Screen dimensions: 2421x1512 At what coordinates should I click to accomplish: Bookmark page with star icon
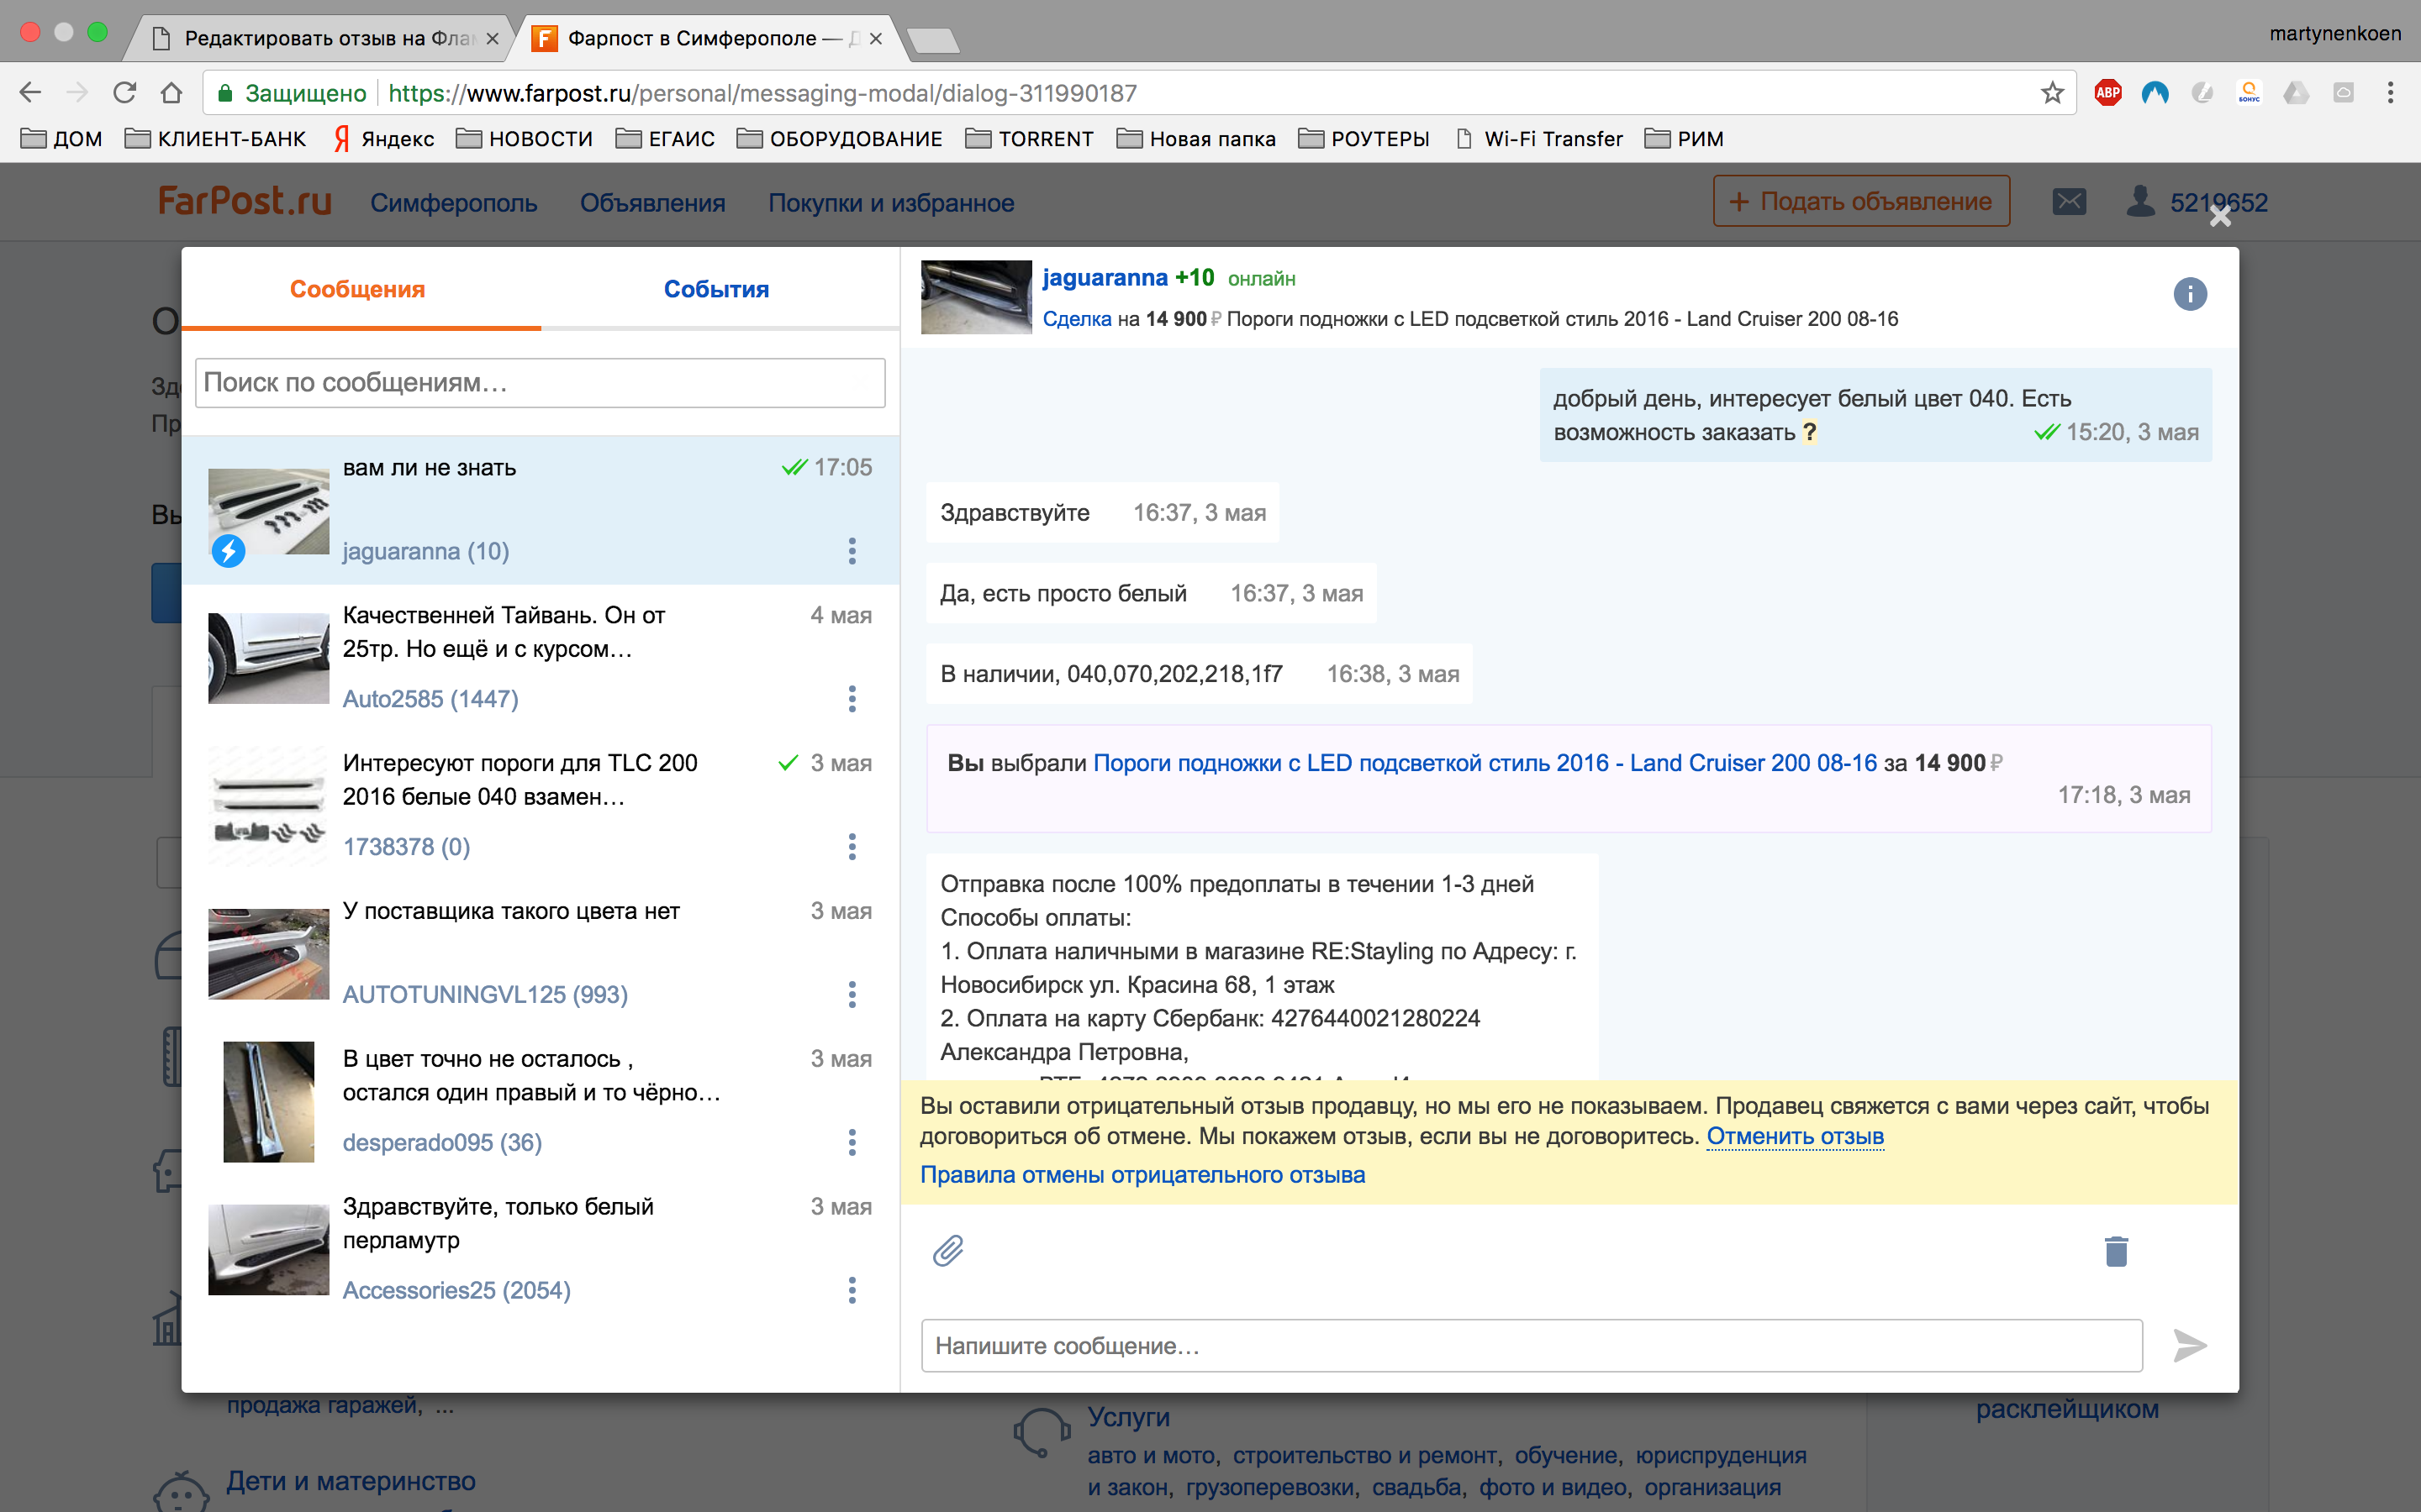point(2052,93)
